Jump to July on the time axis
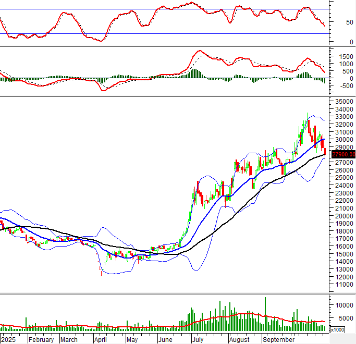Screen dimensions: 356x344 pyautogui.click(x=198, y=339)
